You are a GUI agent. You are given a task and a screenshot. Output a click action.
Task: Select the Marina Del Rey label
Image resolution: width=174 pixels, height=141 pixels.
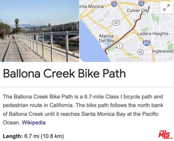pyautogui.click(x=107, y=38)
